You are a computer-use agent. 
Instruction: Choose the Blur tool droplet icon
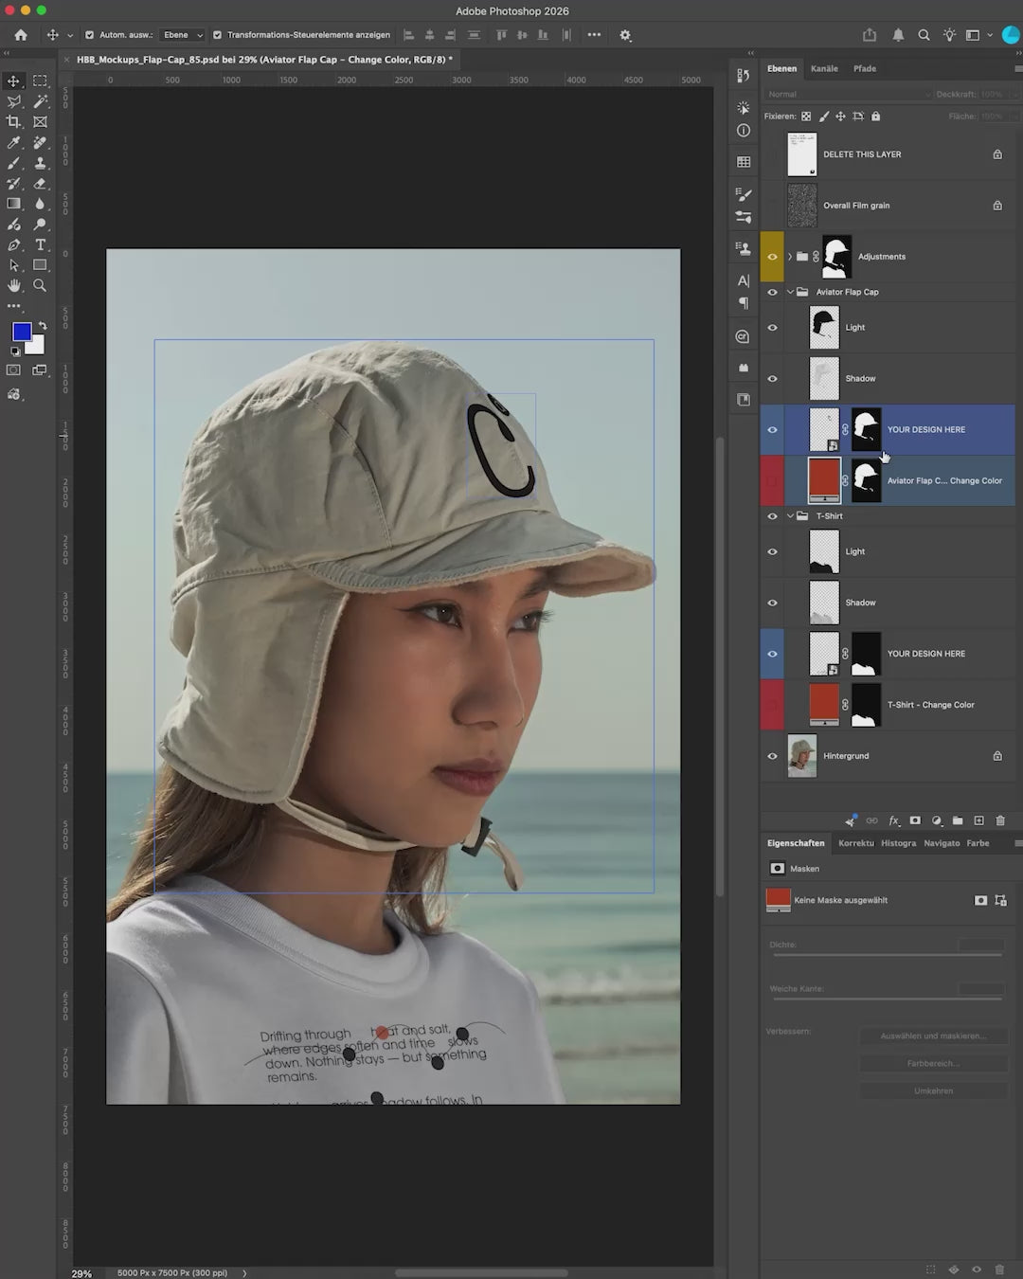(40, 204)
